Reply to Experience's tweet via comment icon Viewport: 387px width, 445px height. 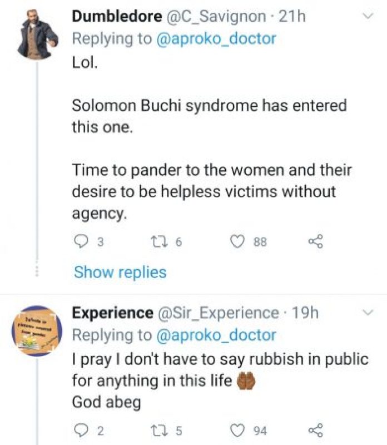point(80,430)
